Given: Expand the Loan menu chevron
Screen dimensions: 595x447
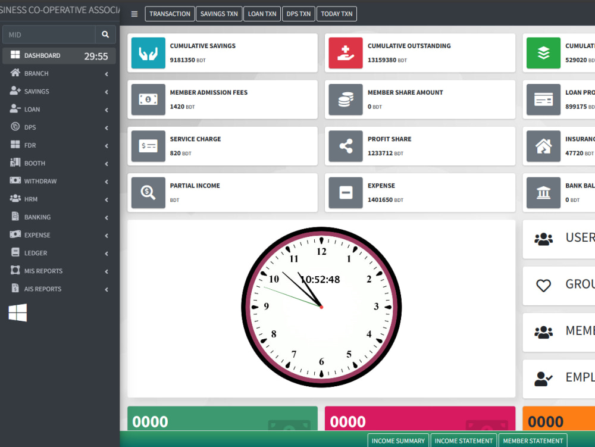Looking at the screenshot, I should (107, 110).
